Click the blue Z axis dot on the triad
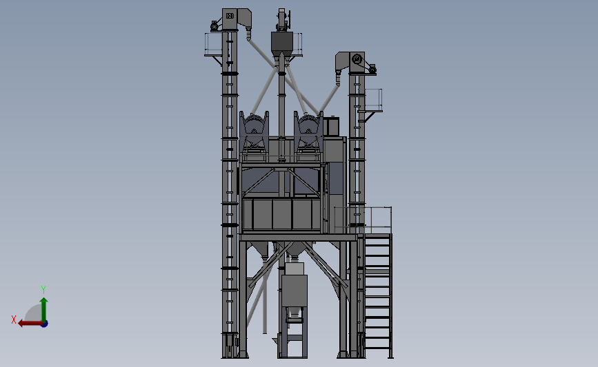 (x=45, y=324)
